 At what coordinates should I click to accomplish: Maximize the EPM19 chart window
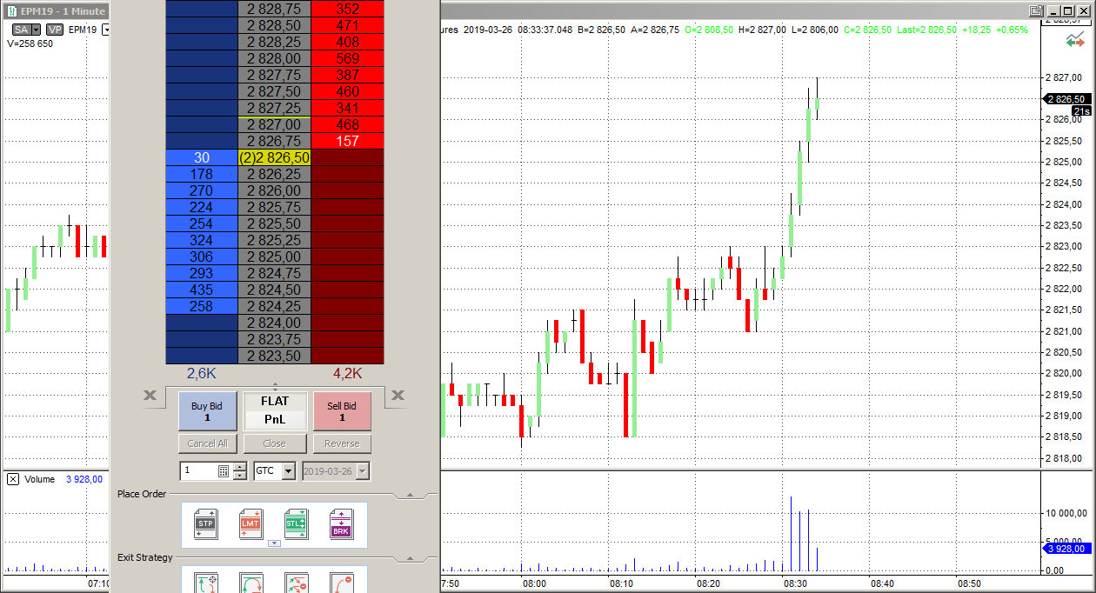click(x=1068, y=11)
